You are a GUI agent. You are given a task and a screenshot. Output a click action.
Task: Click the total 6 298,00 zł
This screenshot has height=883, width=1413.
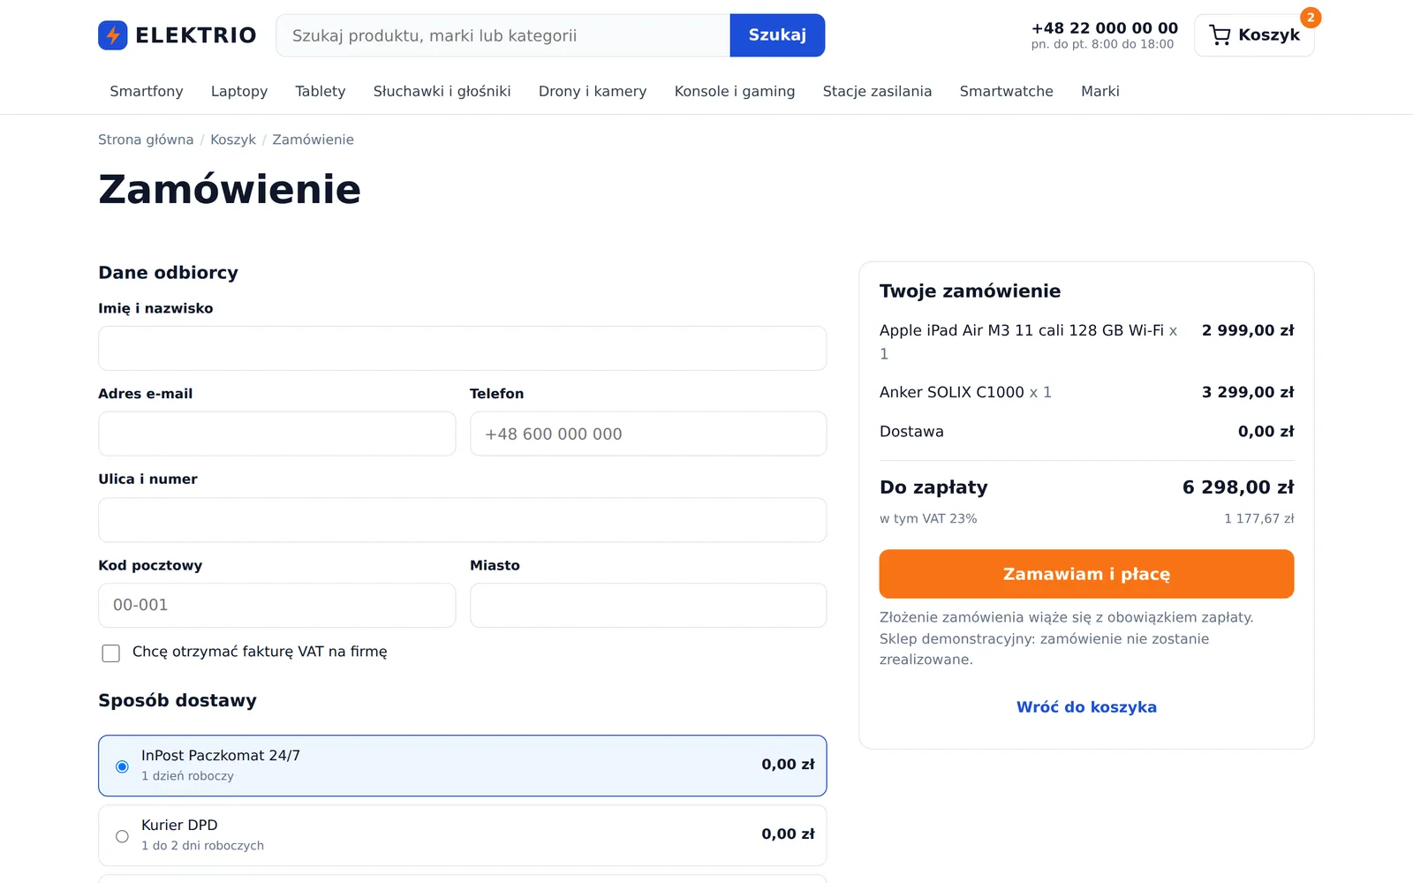1238,487
